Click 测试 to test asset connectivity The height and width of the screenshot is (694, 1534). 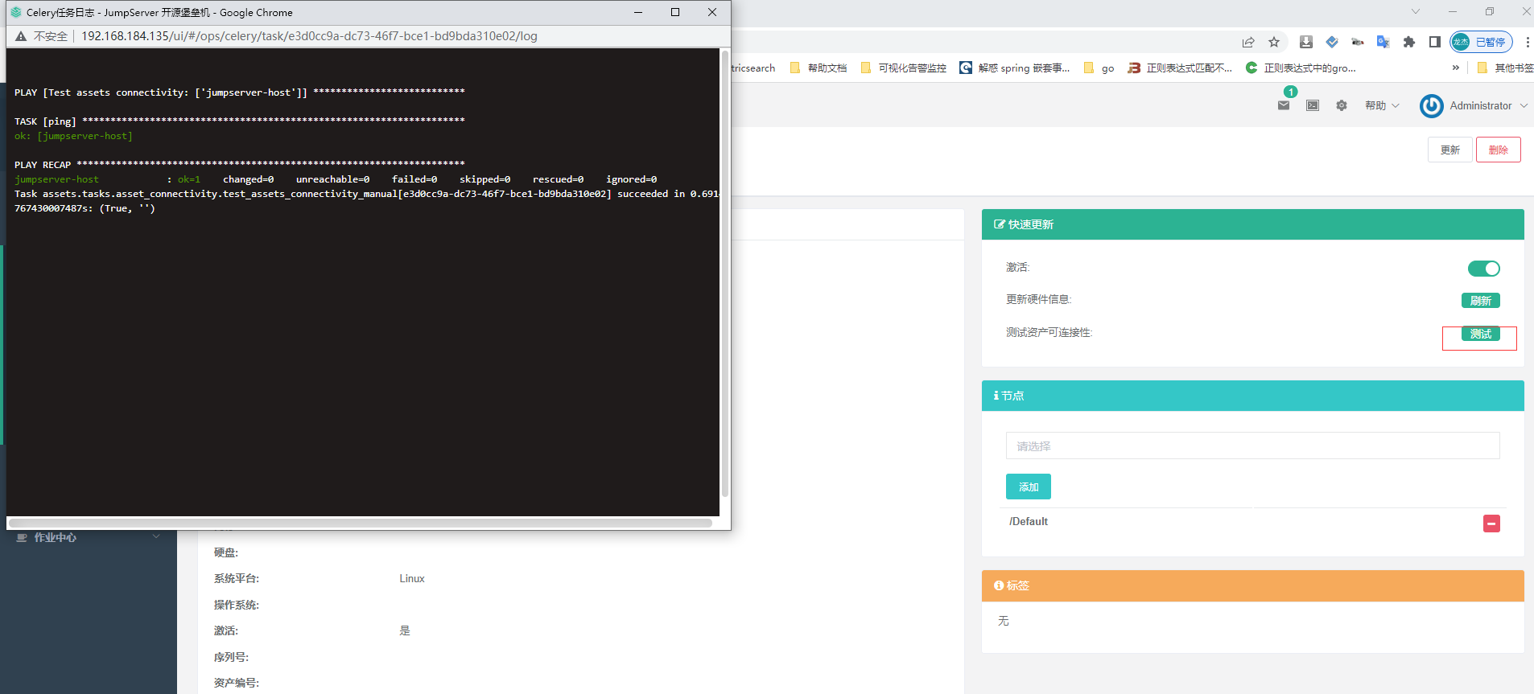point(1480,334)
